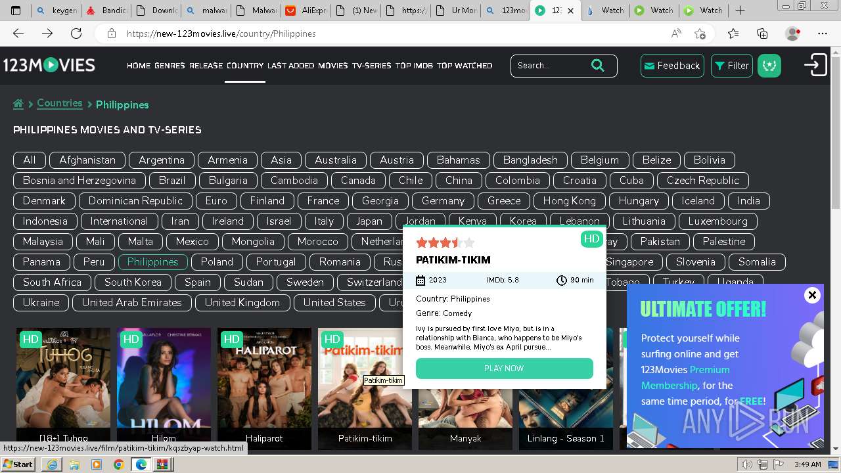The image size is (841, 473).
Task: Close the Ultimate Offer popup
Action: (812, 295)
